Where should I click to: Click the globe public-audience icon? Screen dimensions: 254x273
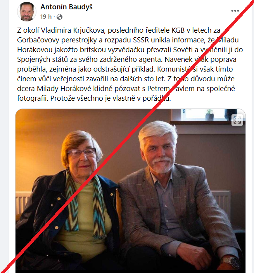[x=59, y=17]
